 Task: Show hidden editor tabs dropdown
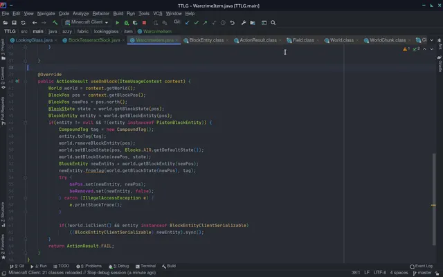[431, 40]
